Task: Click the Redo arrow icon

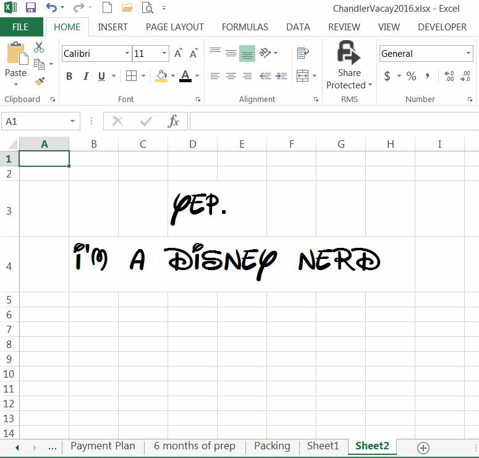Action: [79, 7]
